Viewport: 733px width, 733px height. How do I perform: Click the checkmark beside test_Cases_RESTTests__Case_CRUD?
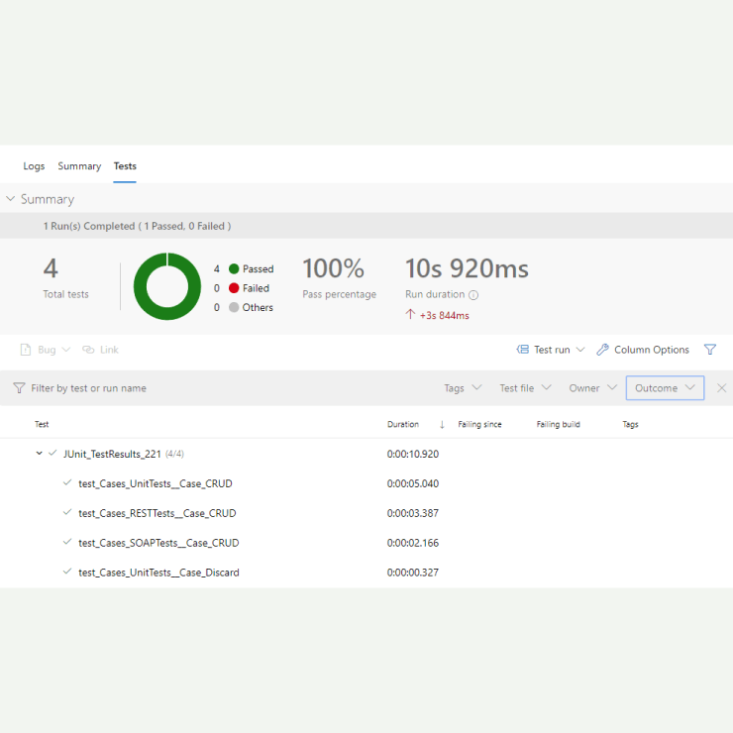(x=67, y=512)
